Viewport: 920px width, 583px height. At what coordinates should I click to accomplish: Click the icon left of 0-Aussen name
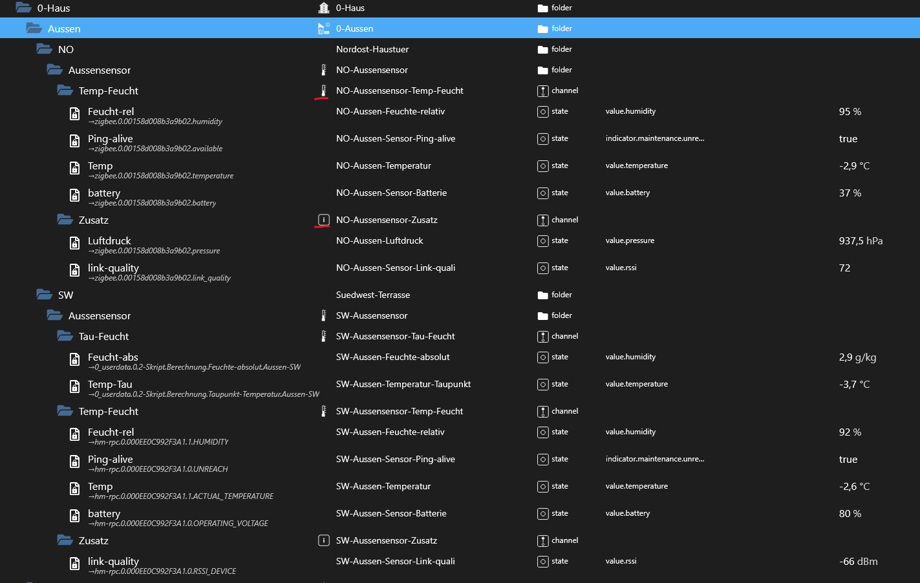(324, 28)
